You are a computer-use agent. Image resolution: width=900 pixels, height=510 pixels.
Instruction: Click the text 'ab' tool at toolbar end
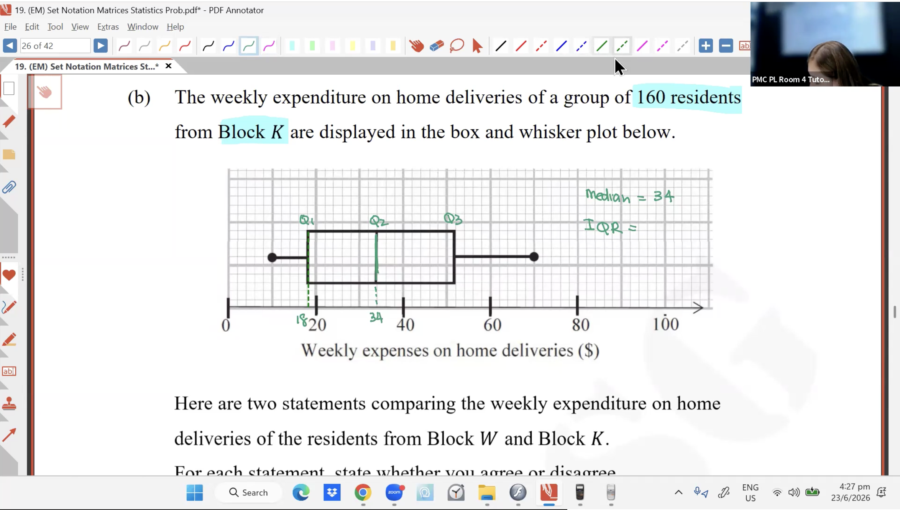744,46
